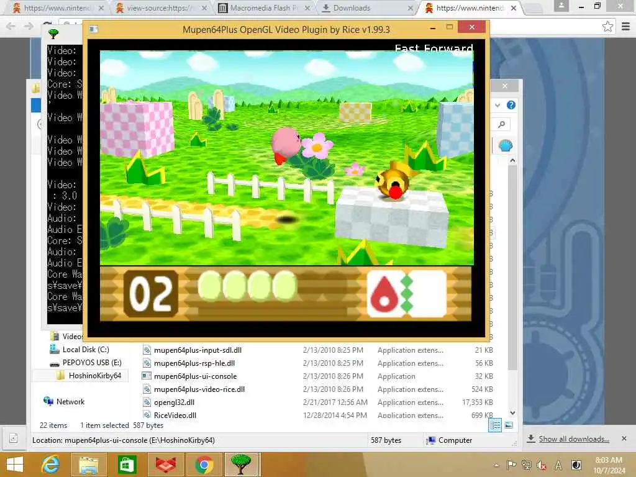Click the Chrome user profile button
Image resolution: width=636 pixels, height=477 pixels.
[561, 6]
